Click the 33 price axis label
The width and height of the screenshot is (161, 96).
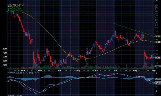pyautogui.click(x=157, y=5)
